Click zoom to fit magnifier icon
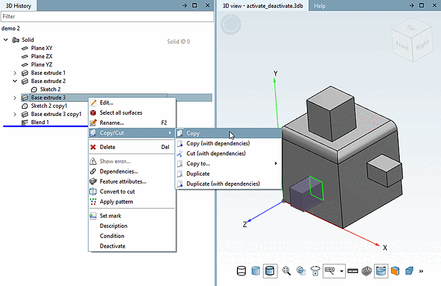This screenshot has width=441, height=286. [x=286, y=271]
